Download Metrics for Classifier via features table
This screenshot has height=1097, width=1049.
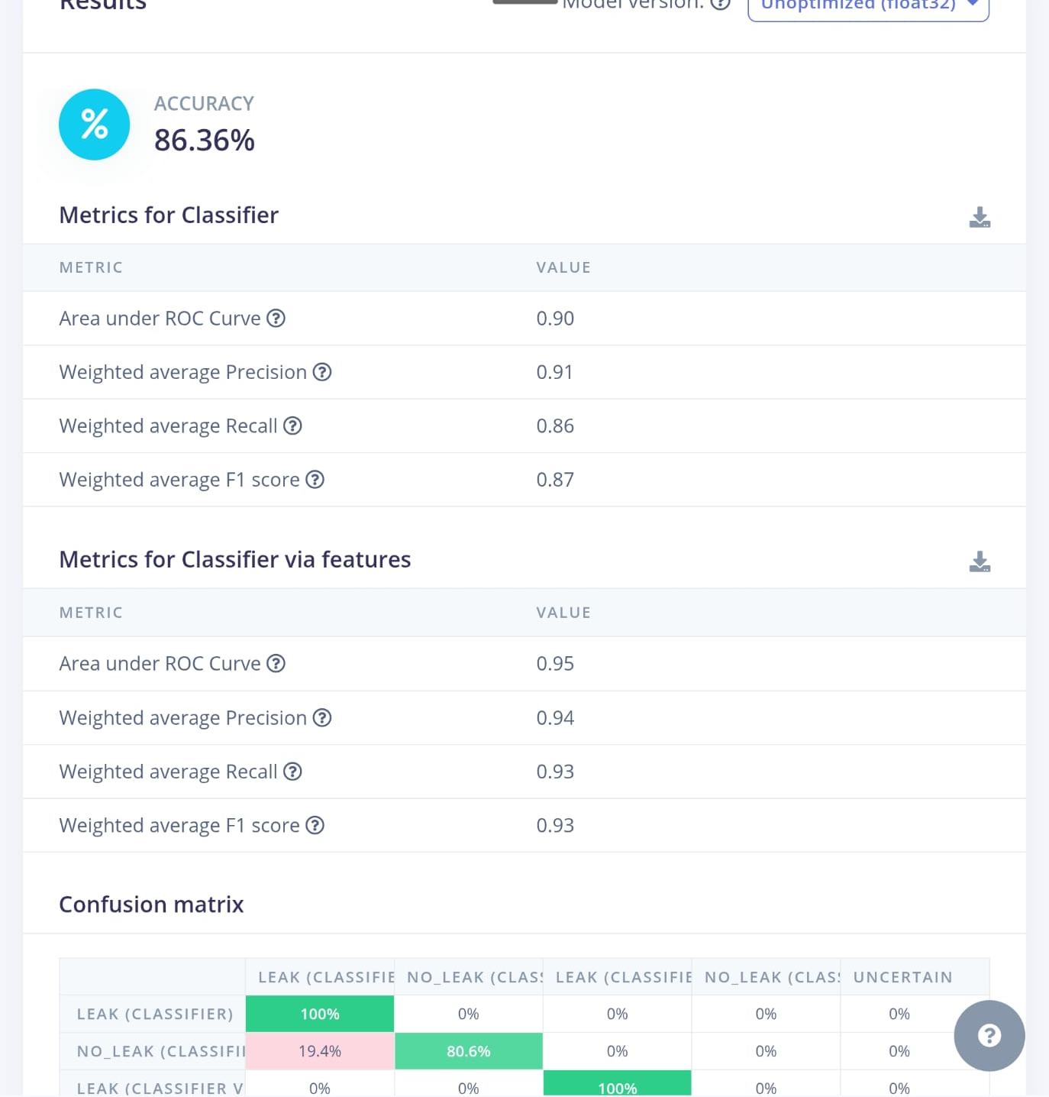coord(980,562)
